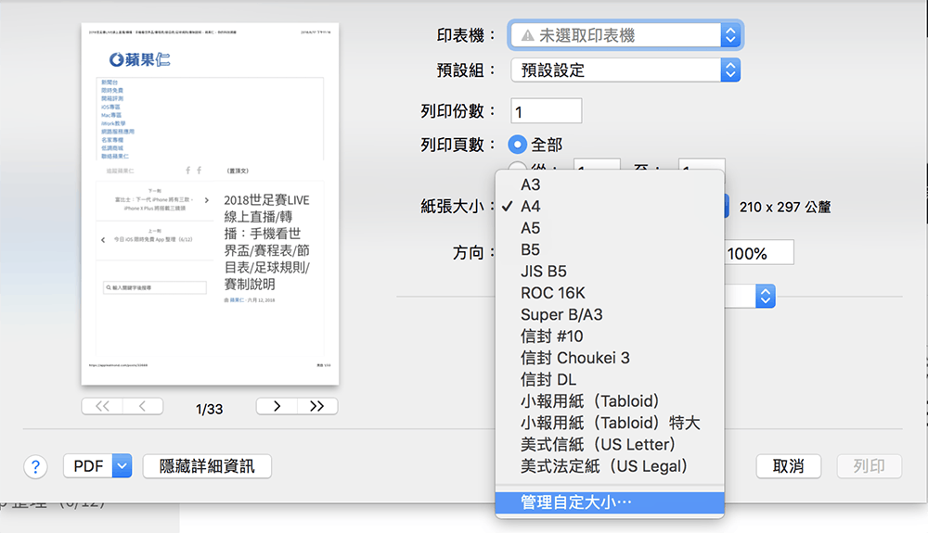928x533 pixels.
Task: Advance to next preview page
Action: tap(276, 406)
